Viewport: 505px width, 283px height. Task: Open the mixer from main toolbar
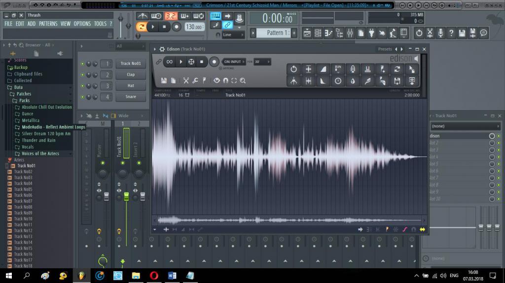coord(350,33)
